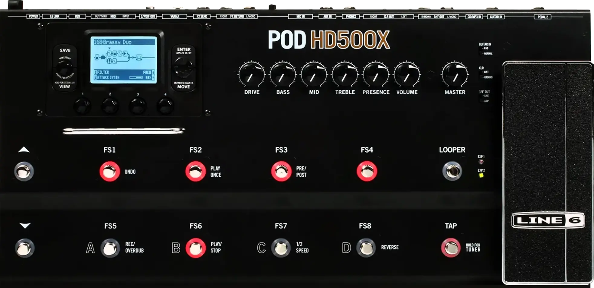Viewport: 594px width, 288px height.
Task: Click the PHONES connector label
Action: point(351,16)
